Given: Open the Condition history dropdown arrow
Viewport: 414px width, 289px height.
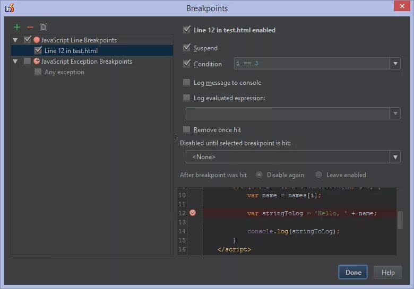Looking at the screenshot, I should (x=395, y=64).
